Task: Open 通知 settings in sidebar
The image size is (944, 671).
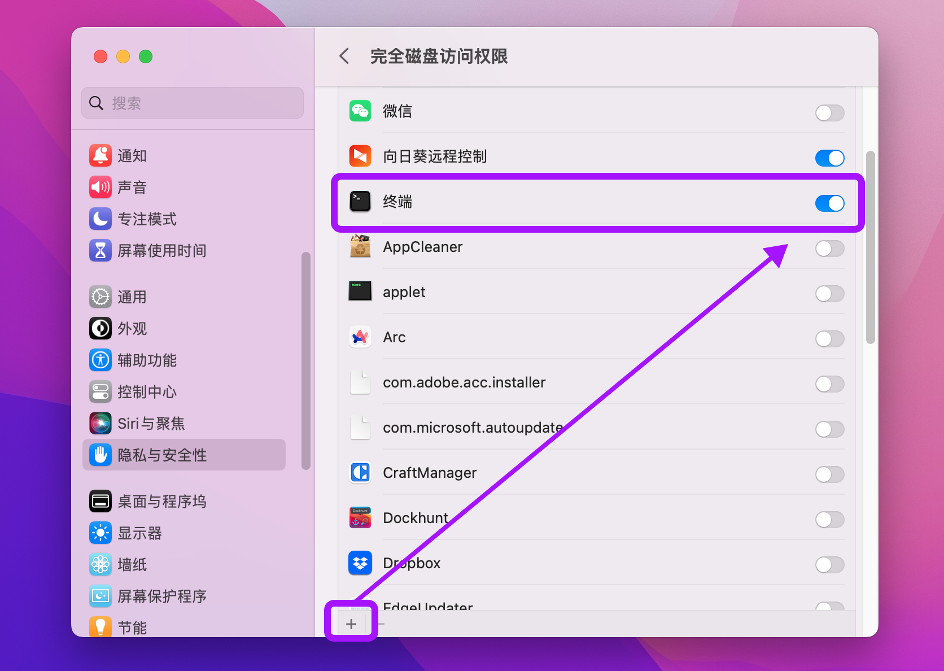Action: tap(184, 156)
